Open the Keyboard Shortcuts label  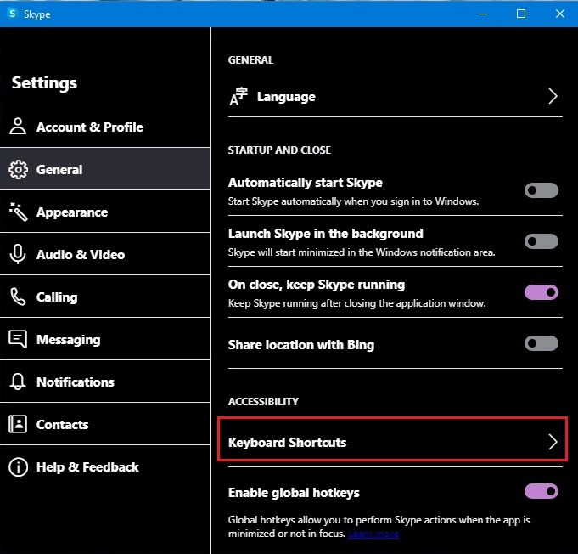click(287, 442)
